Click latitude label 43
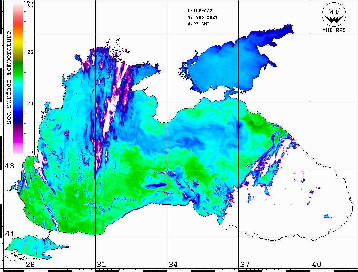Viewport: 358px width, 272px height. 10,166
